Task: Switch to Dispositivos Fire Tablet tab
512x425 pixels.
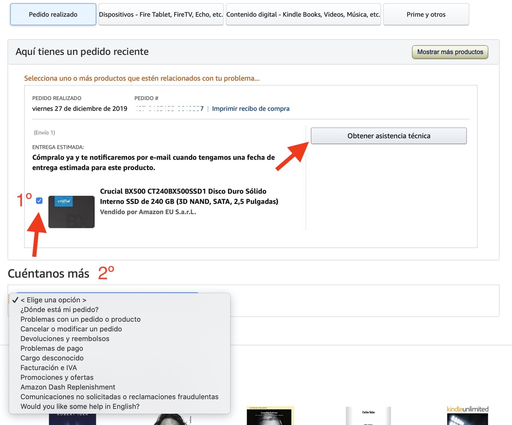Action: point(161,15)
